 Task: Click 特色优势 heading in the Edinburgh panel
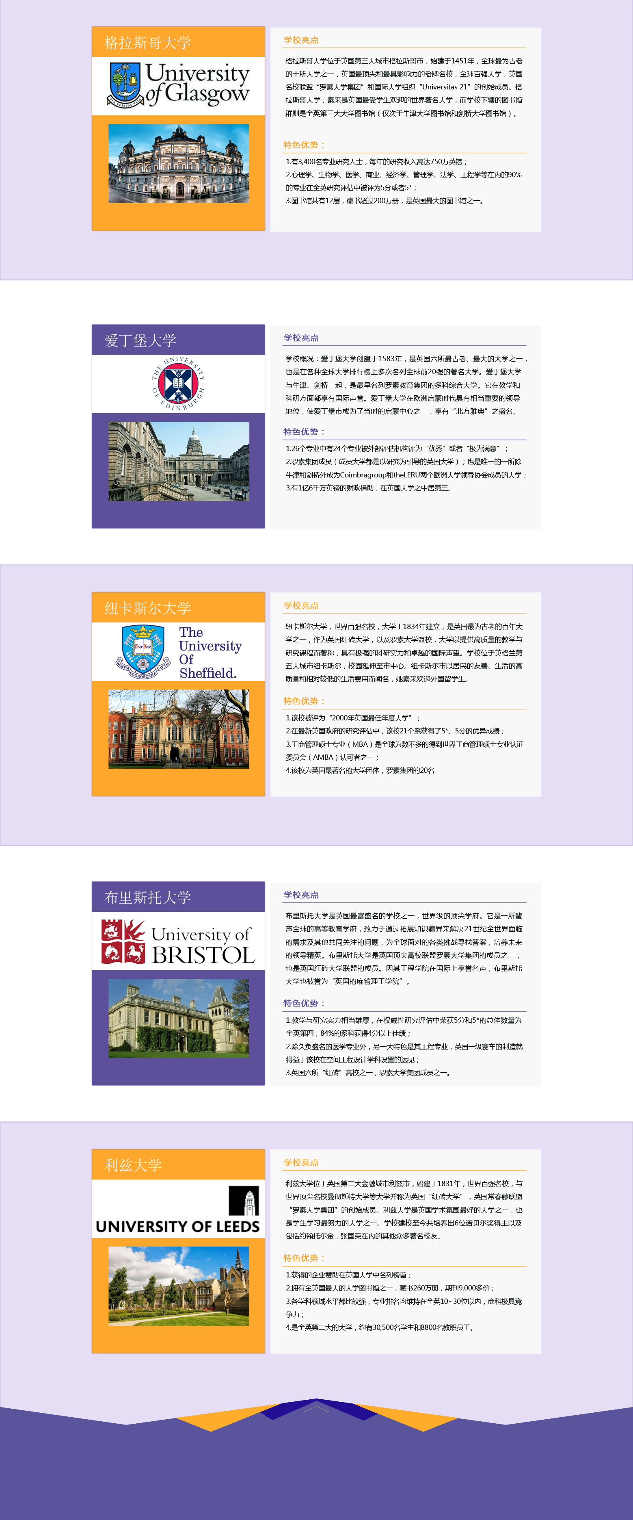304,432
